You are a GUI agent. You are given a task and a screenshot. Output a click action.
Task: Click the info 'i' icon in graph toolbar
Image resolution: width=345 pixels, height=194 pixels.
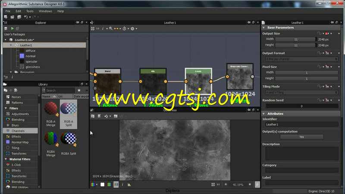click(103, 28)
